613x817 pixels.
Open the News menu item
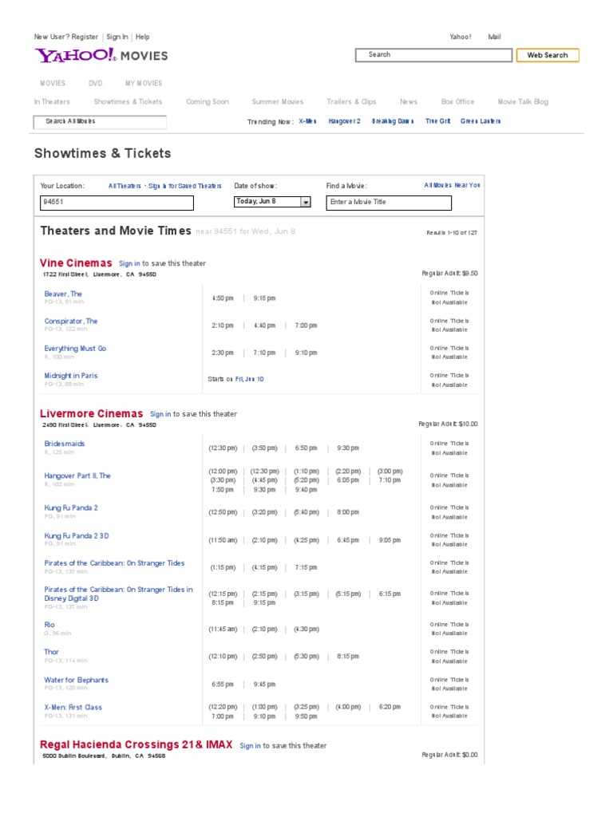(409, 101)
